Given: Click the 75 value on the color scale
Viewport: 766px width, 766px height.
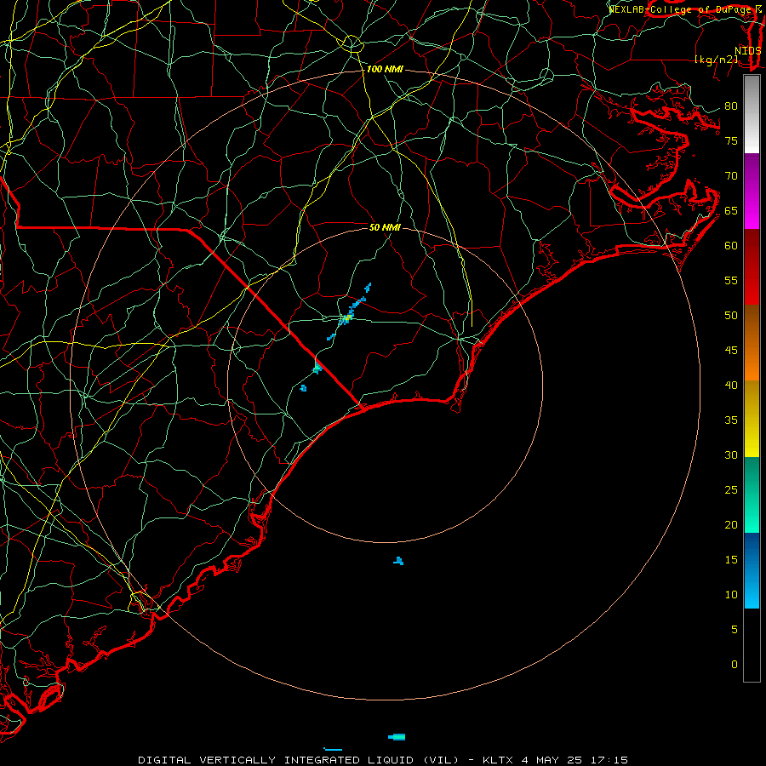Looking at the screenshot, I should 731,141.
